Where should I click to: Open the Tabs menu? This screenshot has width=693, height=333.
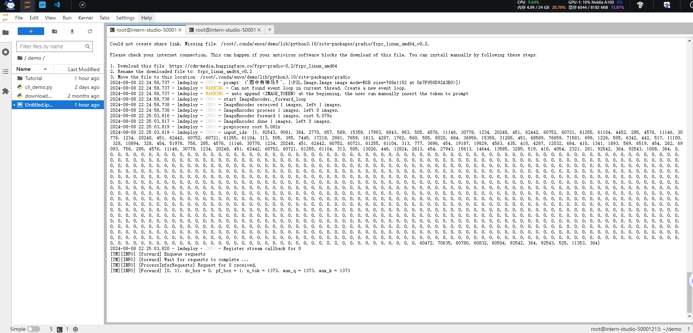tap(104, 18)
